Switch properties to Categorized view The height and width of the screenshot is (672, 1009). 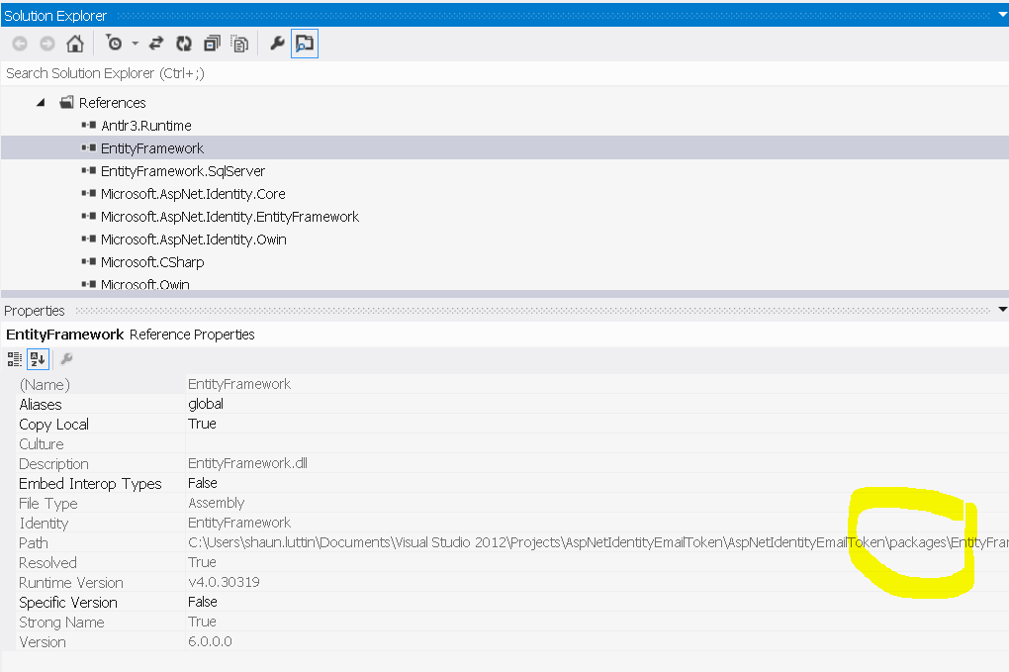tap(14, 359)
